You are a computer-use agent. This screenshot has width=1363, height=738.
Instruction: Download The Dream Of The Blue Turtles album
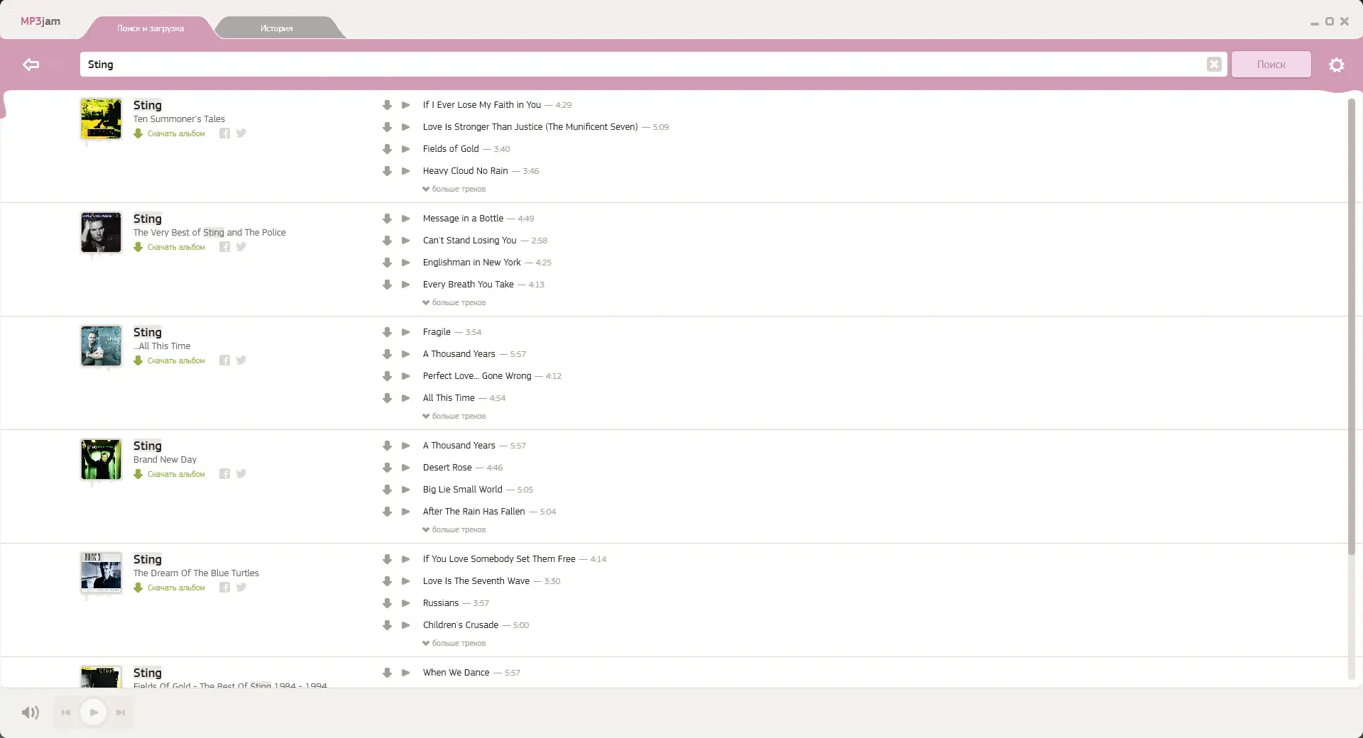pos(170,588)
